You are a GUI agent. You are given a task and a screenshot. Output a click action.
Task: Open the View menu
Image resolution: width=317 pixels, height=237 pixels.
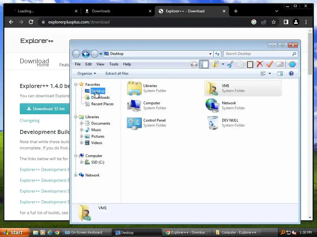tap(100, 64)
